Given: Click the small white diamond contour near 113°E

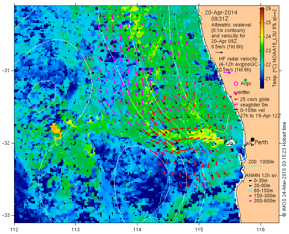Looking at the screenshot, I should [x=76, y=187].
